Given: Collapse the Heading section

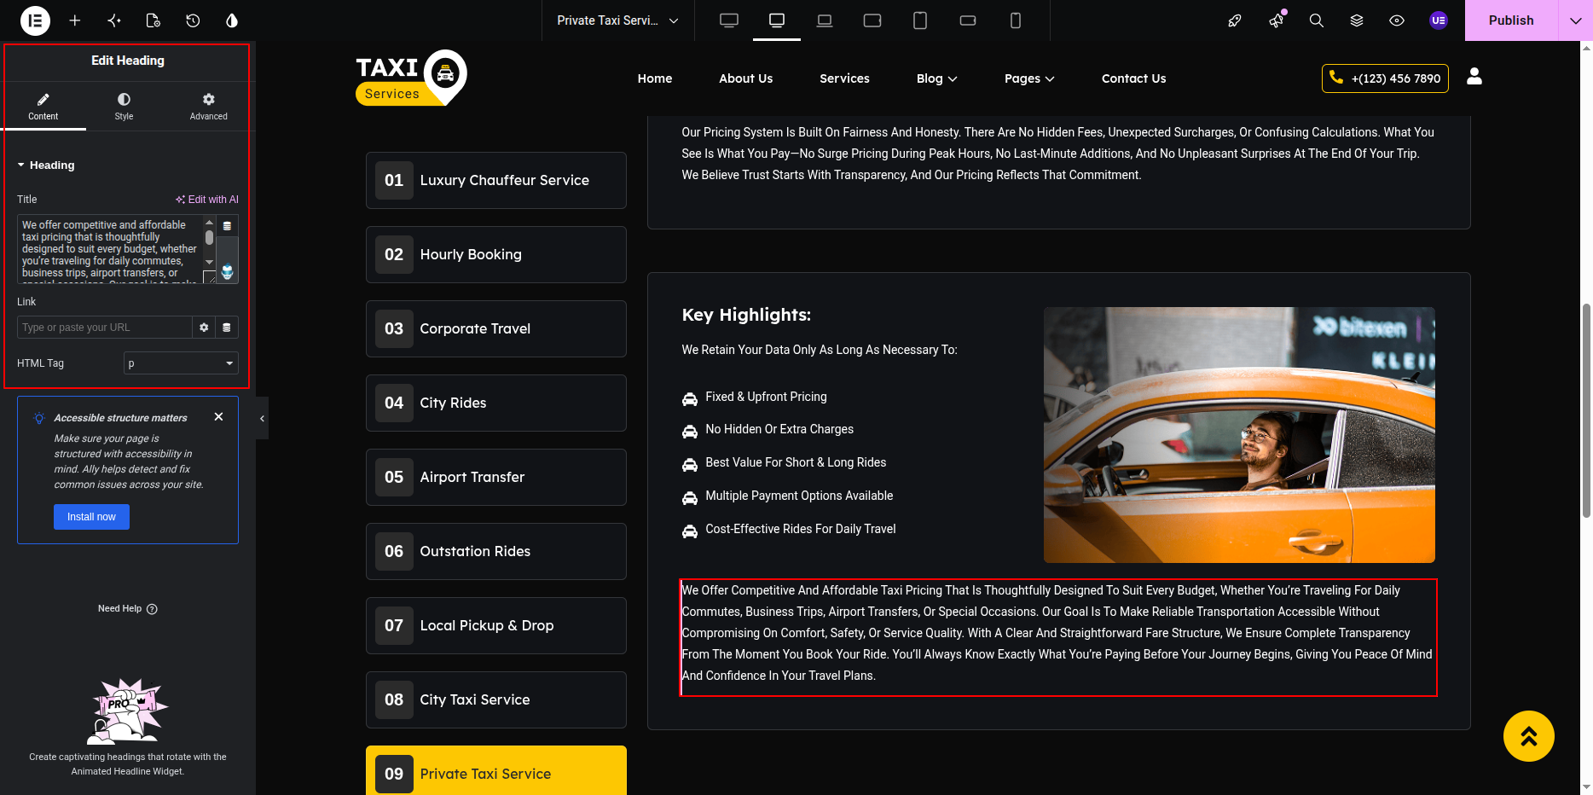Looking at the screenshot, I should click(46, 165).
